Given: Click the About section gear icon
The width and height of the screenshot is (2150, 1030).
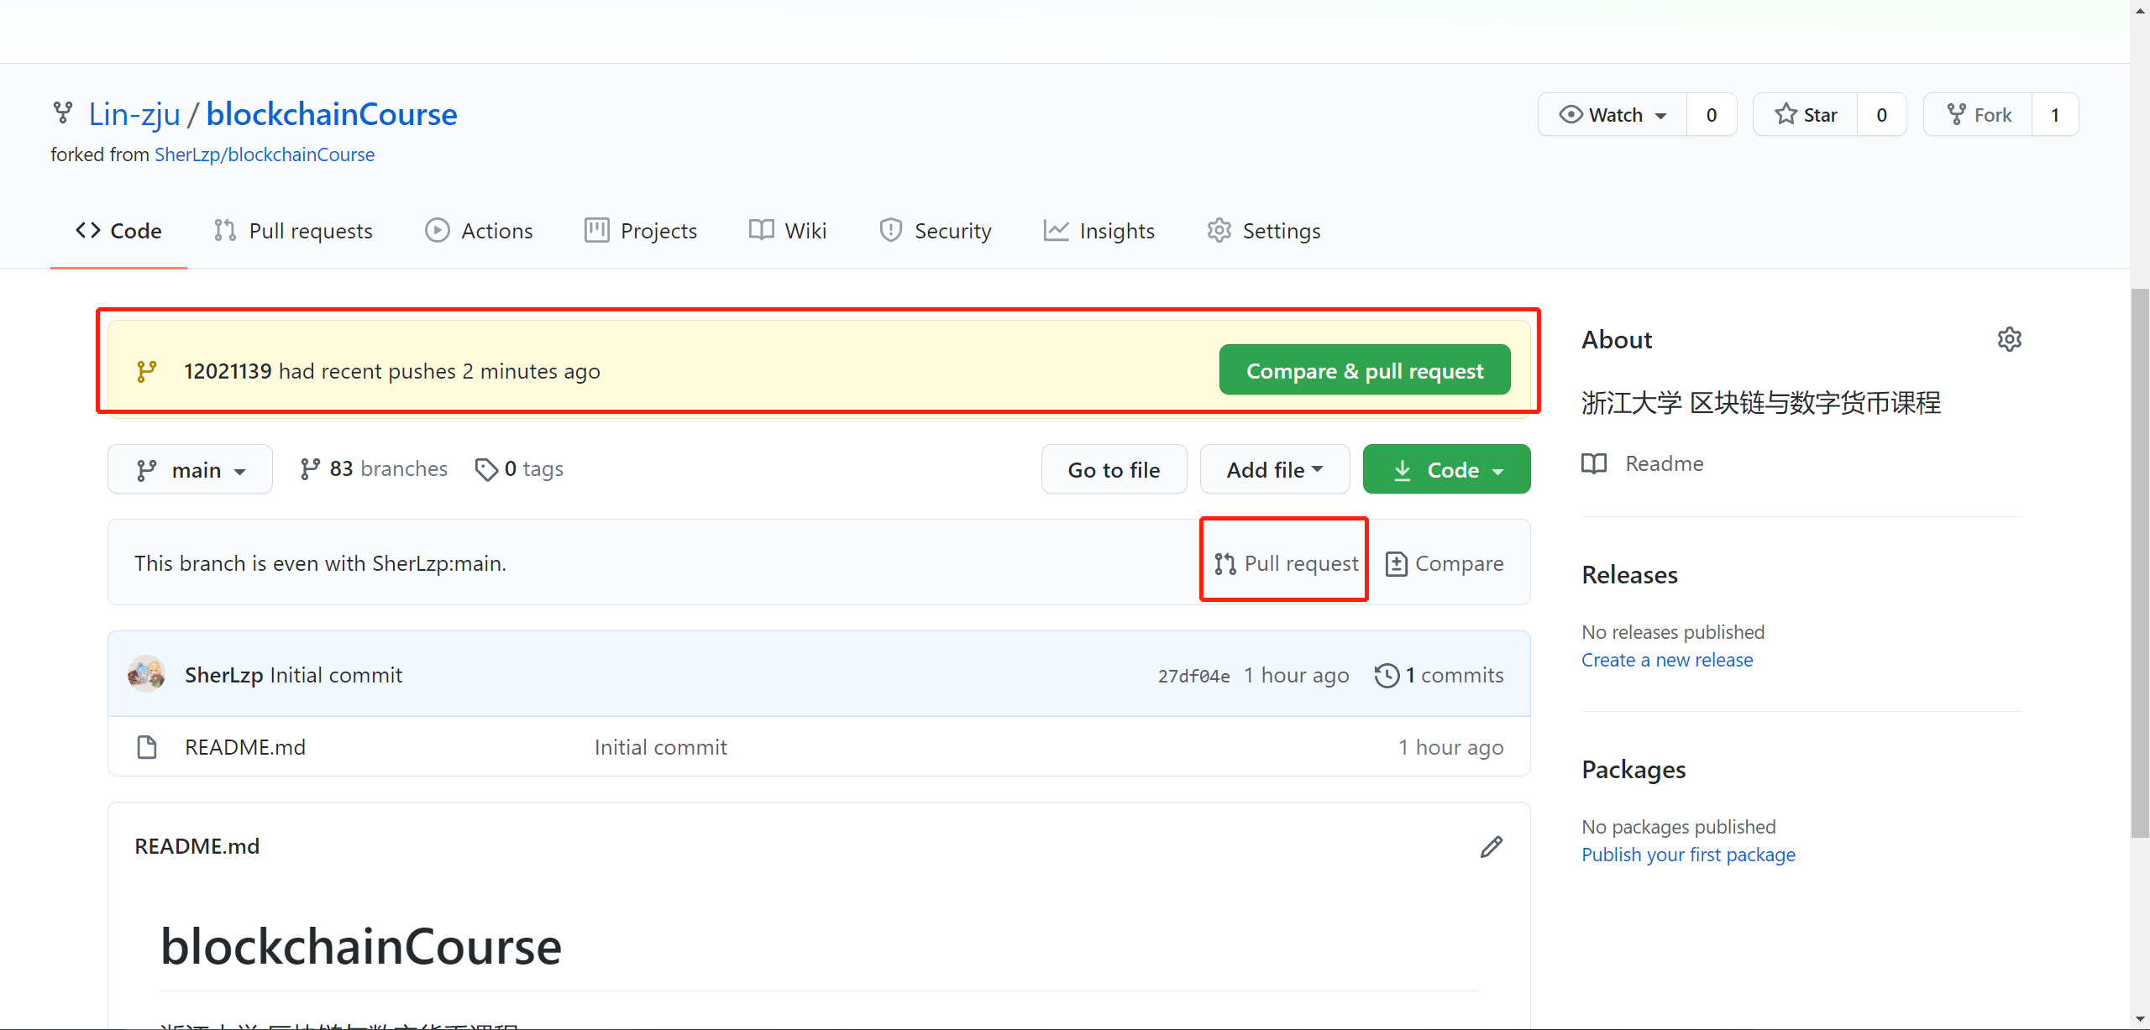Looking at the screenshot, I should point(2009,339).
